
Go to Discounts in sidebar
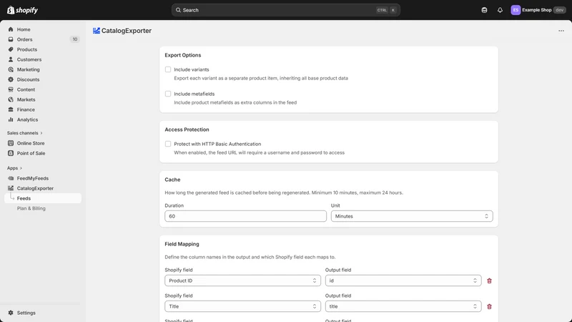pos(28,79)
